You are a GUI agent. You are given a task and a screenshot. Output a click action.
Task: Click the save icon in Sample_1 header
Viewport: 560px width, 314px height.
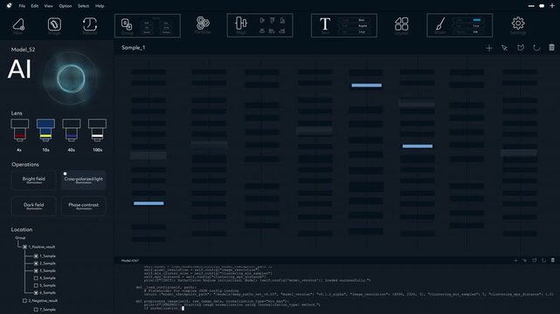(x=521, y=48)
